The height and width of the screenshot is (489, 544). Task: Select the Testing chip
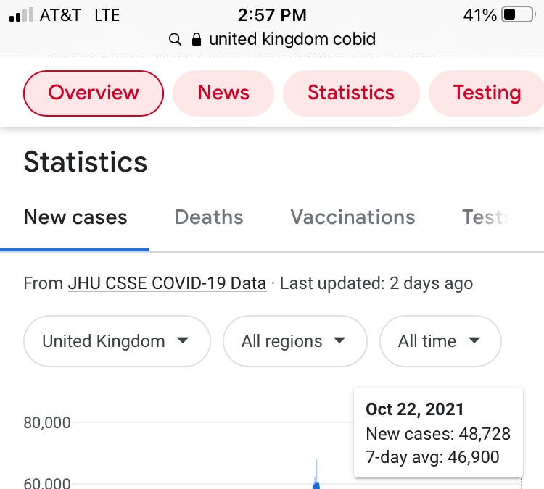486,93
